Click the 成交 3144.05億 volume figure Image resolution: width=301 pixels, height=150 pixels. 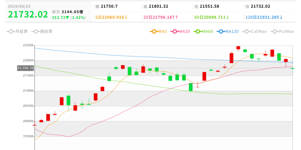coord(68,12)
